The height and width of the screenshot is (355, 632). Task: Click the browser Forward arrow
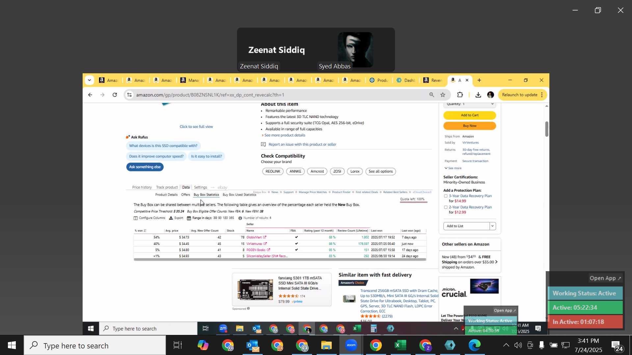click(102, 95)
